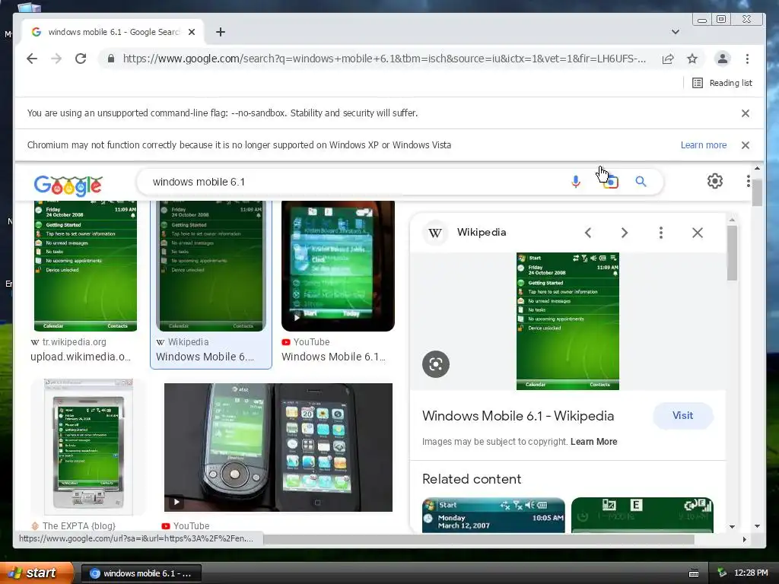Screen dimensions: 779x584
Task: Close the windows mobile 6.1 tab
Action: (192, 32)
